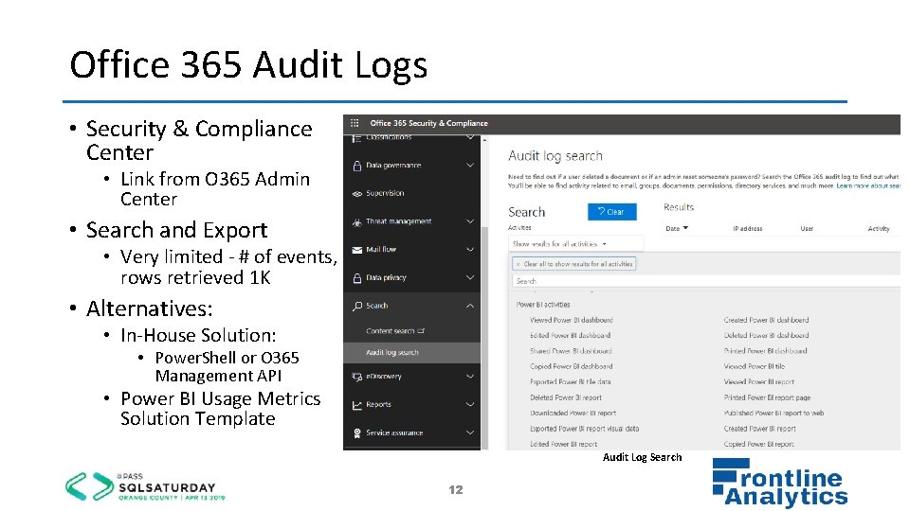
Task: Click the Data privacy lock icon
Action: pos(357,278)
